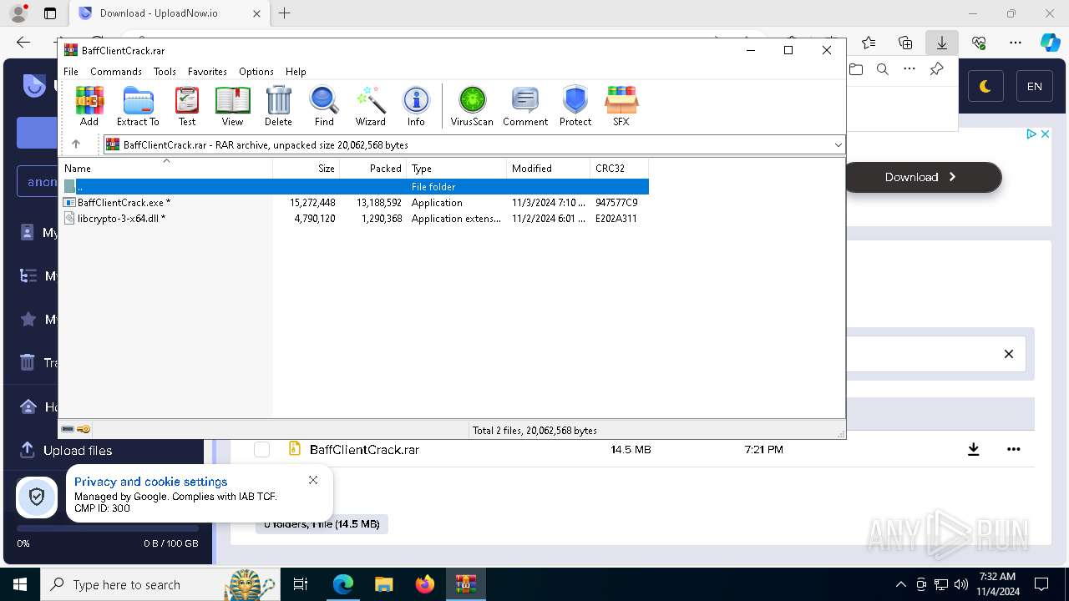Download BaffClientCrack.rar using its arrow icon
The width and height of the screenshot is (1069, 601).
tap(974, 450)
